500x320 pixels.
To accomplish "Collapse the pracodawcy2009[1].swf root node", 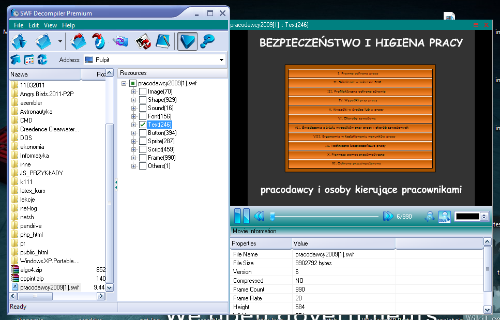I will click(124, 84).
